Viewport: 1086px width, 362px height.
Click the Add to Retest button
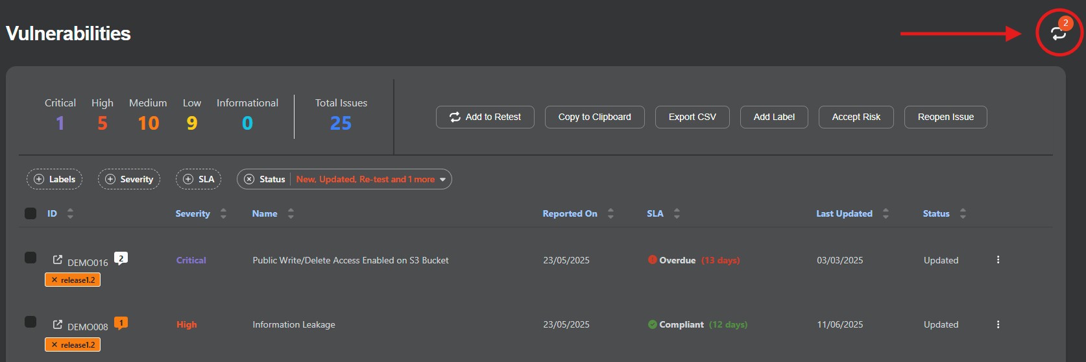[x=485, y=117]
